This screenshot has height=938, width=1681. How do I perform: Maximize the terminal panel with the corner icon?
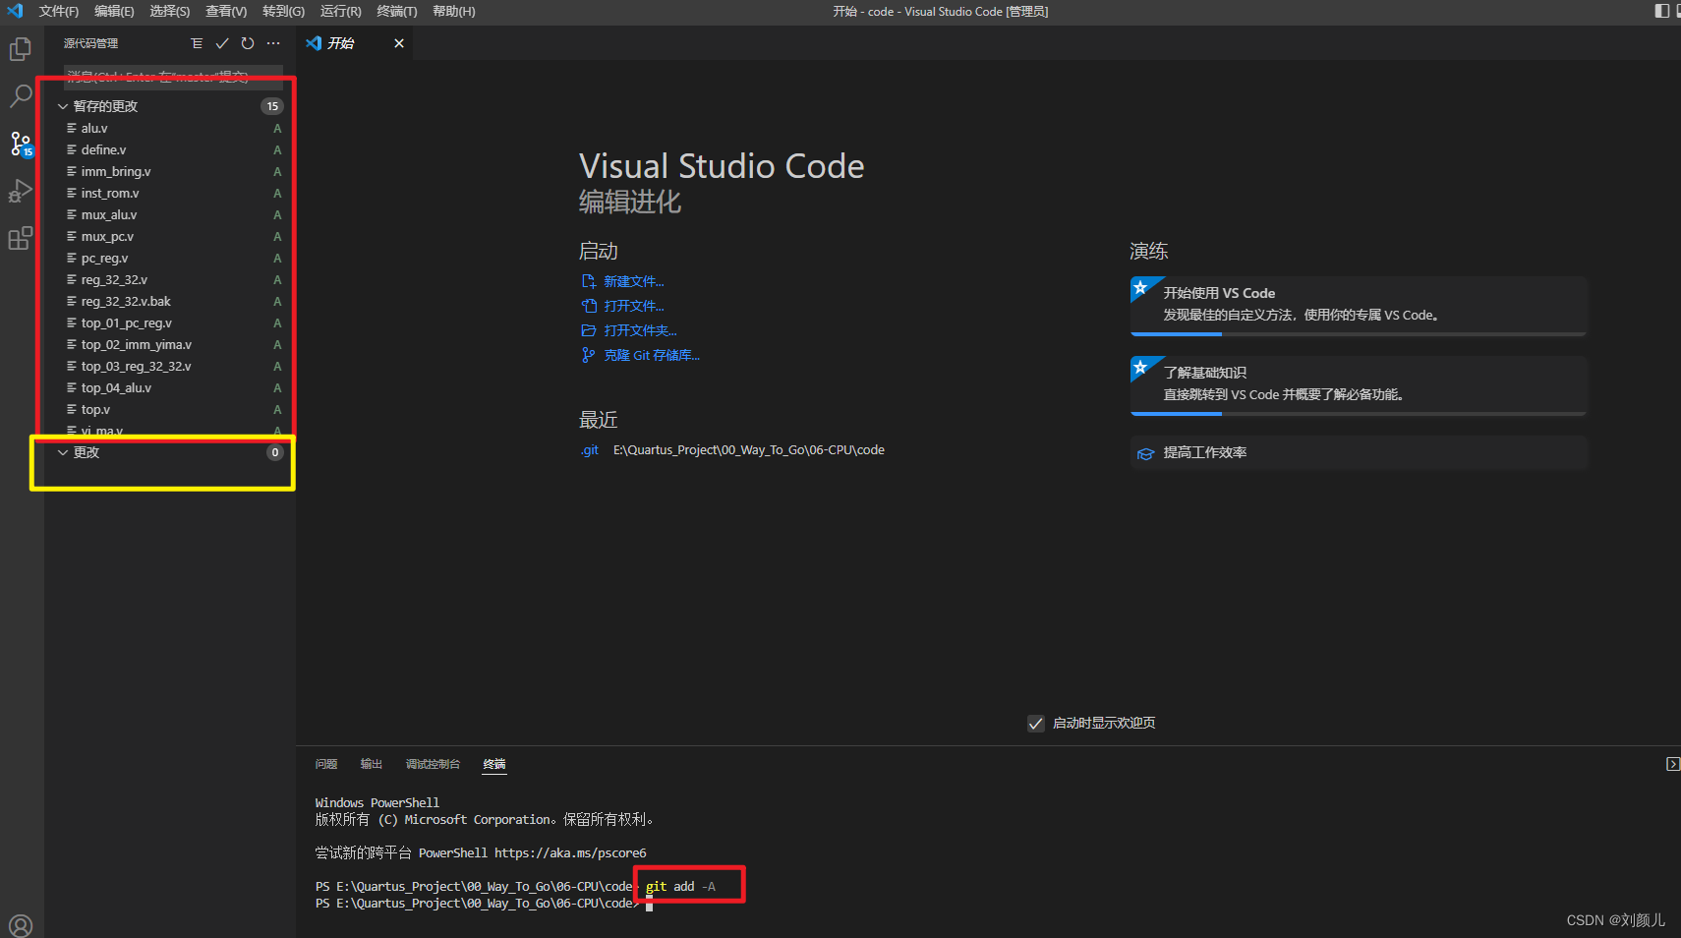click(1672, 764)
